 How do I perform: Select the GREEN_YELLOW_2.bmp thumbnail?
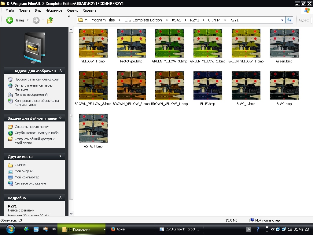tap(208, 43)
